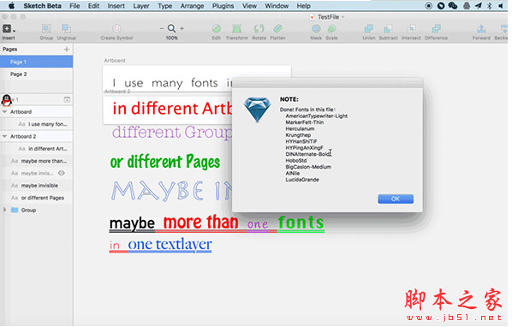Open the Insert dropdown arrow
This screenshot has height=327, width=512.
tap(14, 31)
